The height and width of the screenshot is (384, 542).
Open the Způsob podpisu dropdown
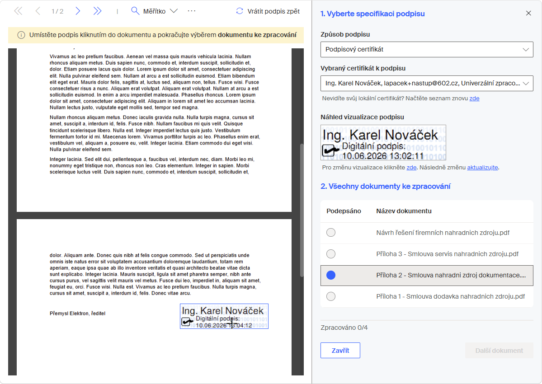point(427,49)
